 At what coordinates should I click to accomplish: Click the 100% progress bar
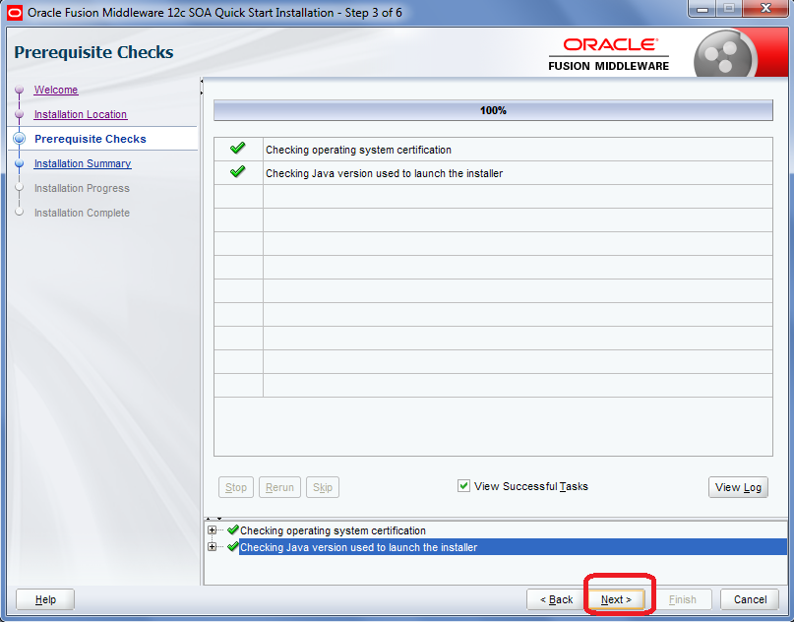pyautogui.click(x=494, y=110)
